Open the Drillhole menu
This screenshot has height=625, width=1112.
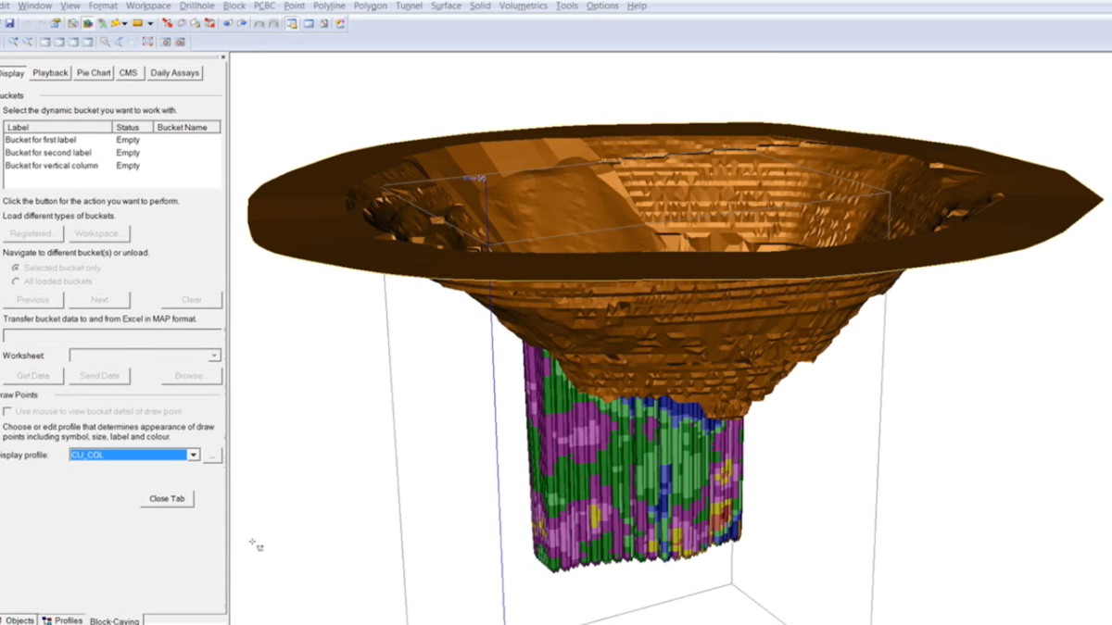[x=196, y=6]
